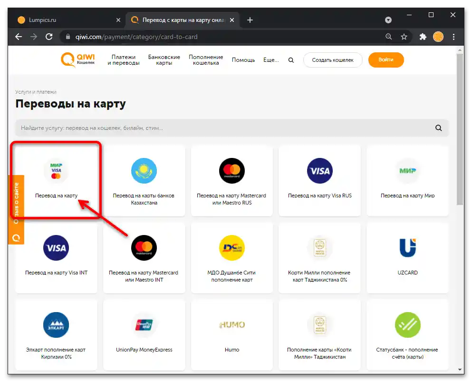Image resolution: width=472 pixels, height=382 pixels.
Task: Select the green Мир card icon
Action: (407, 171)
